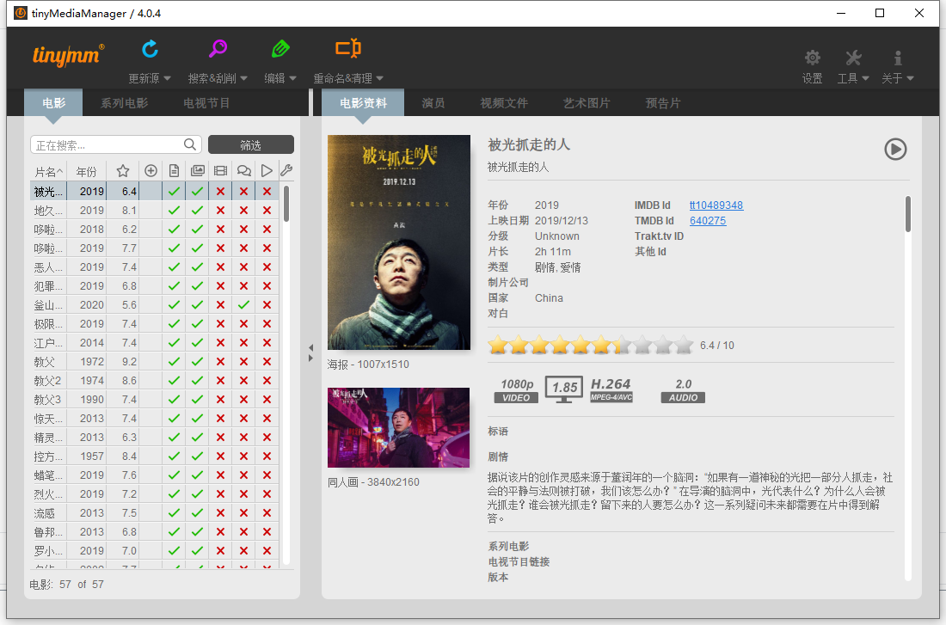The height and width of the screenshot is (625, 946).
Task: Click trailer X mark in 地久 row
Action: coord(220,211)
